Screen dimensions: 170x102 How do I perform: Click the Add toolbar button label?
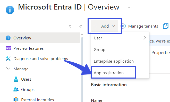pos(105,26)
